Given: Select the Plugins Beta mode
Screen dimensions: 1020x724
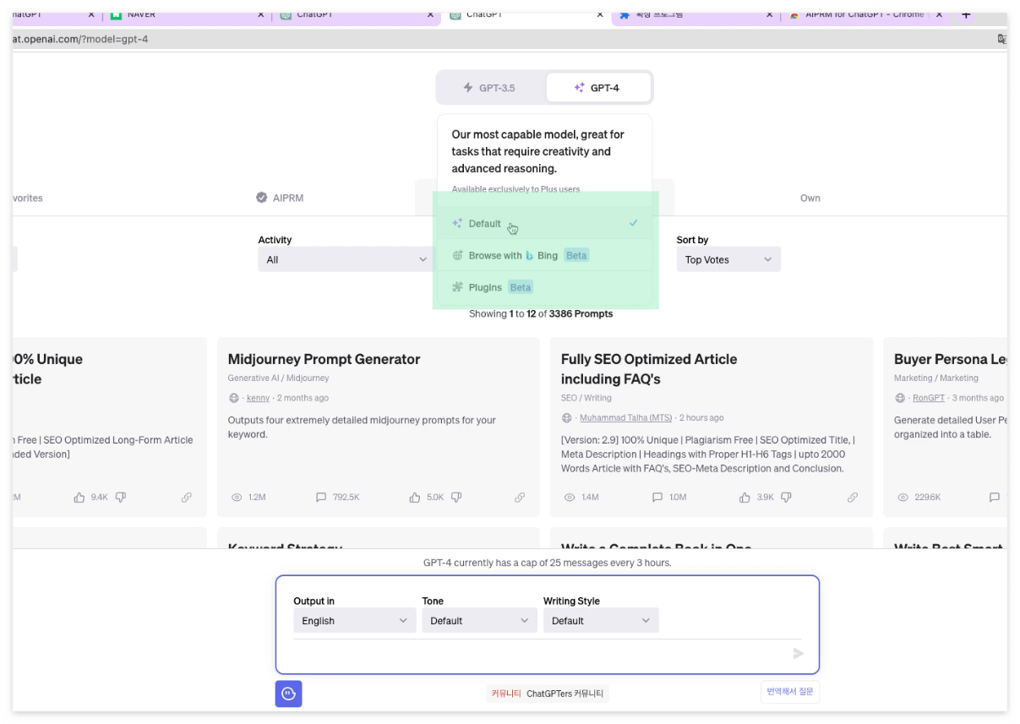Looking at the screenshot, I should click(545, 287).
